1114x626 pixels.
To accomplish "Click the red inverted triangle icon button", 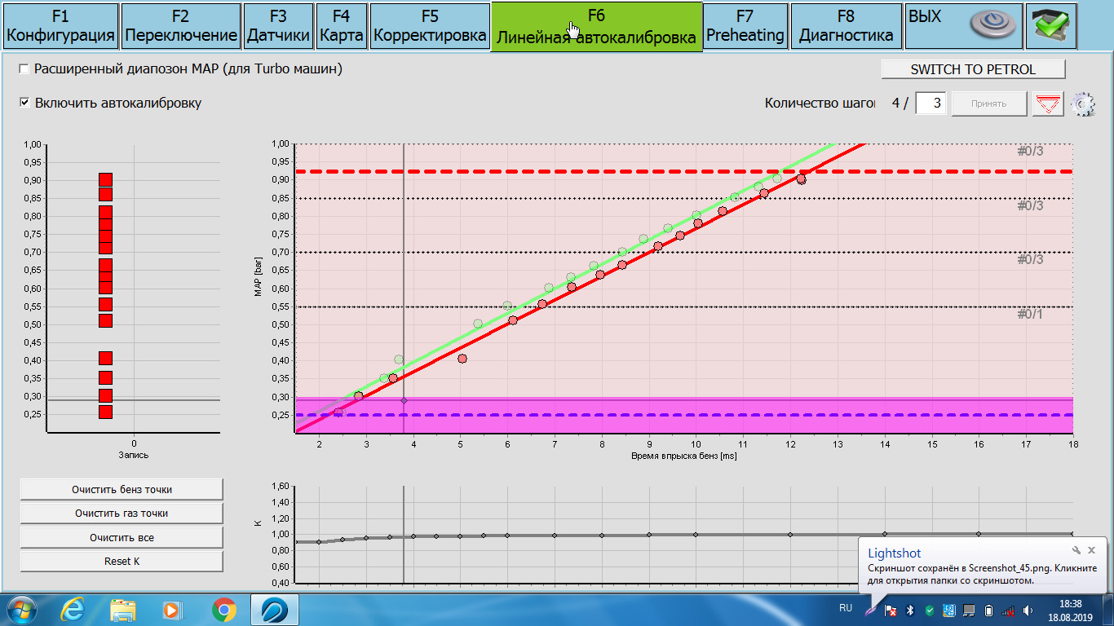I will [1049, 104].
